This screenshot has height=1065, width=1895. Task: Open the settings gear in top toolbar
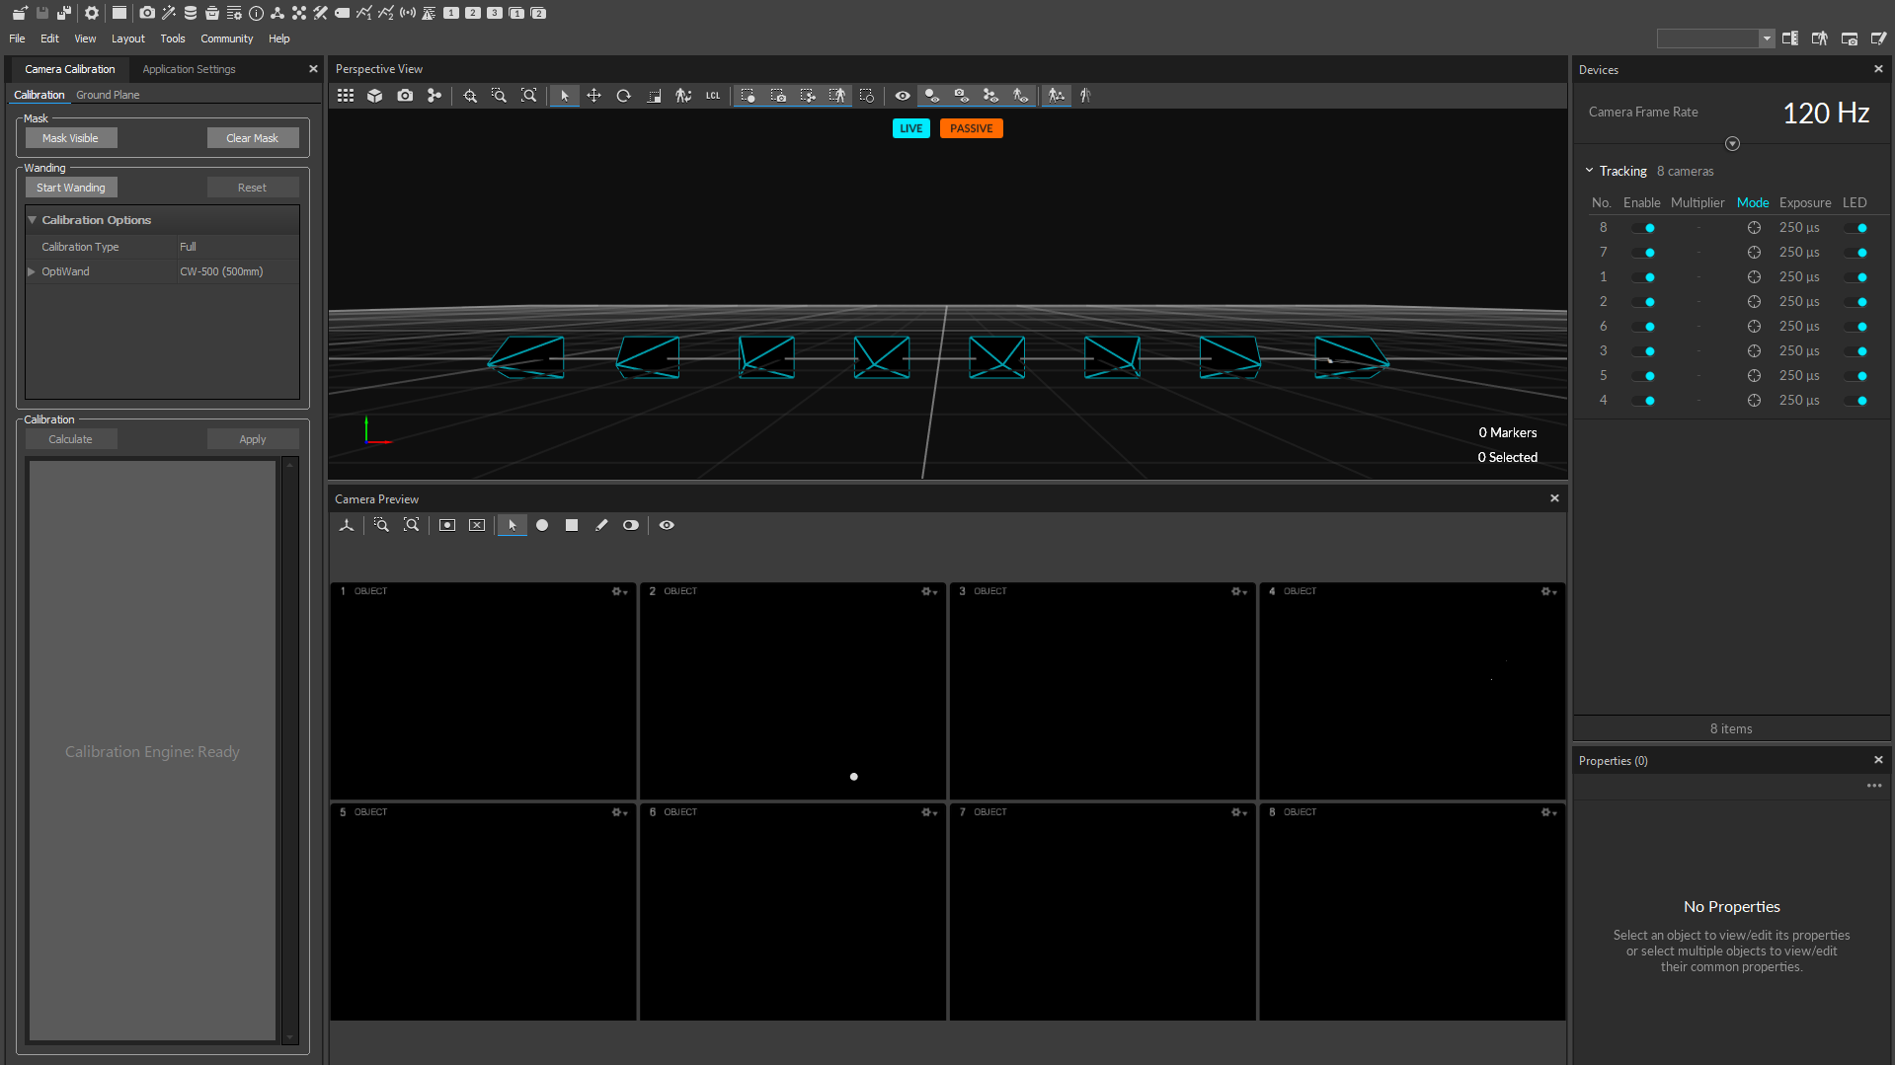[x=92, y=13]
